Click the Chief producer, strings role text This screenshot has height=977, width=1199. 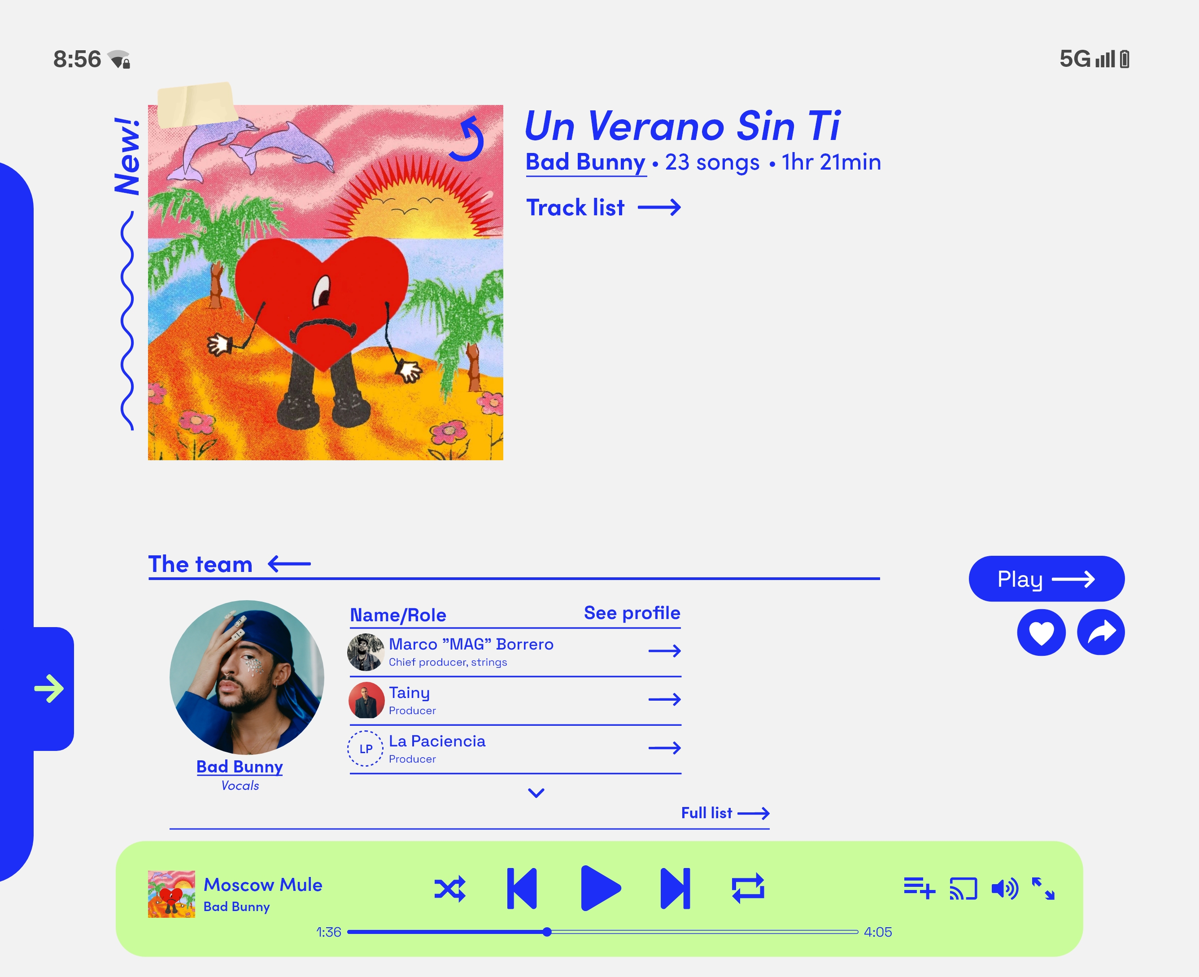point(448,663)
